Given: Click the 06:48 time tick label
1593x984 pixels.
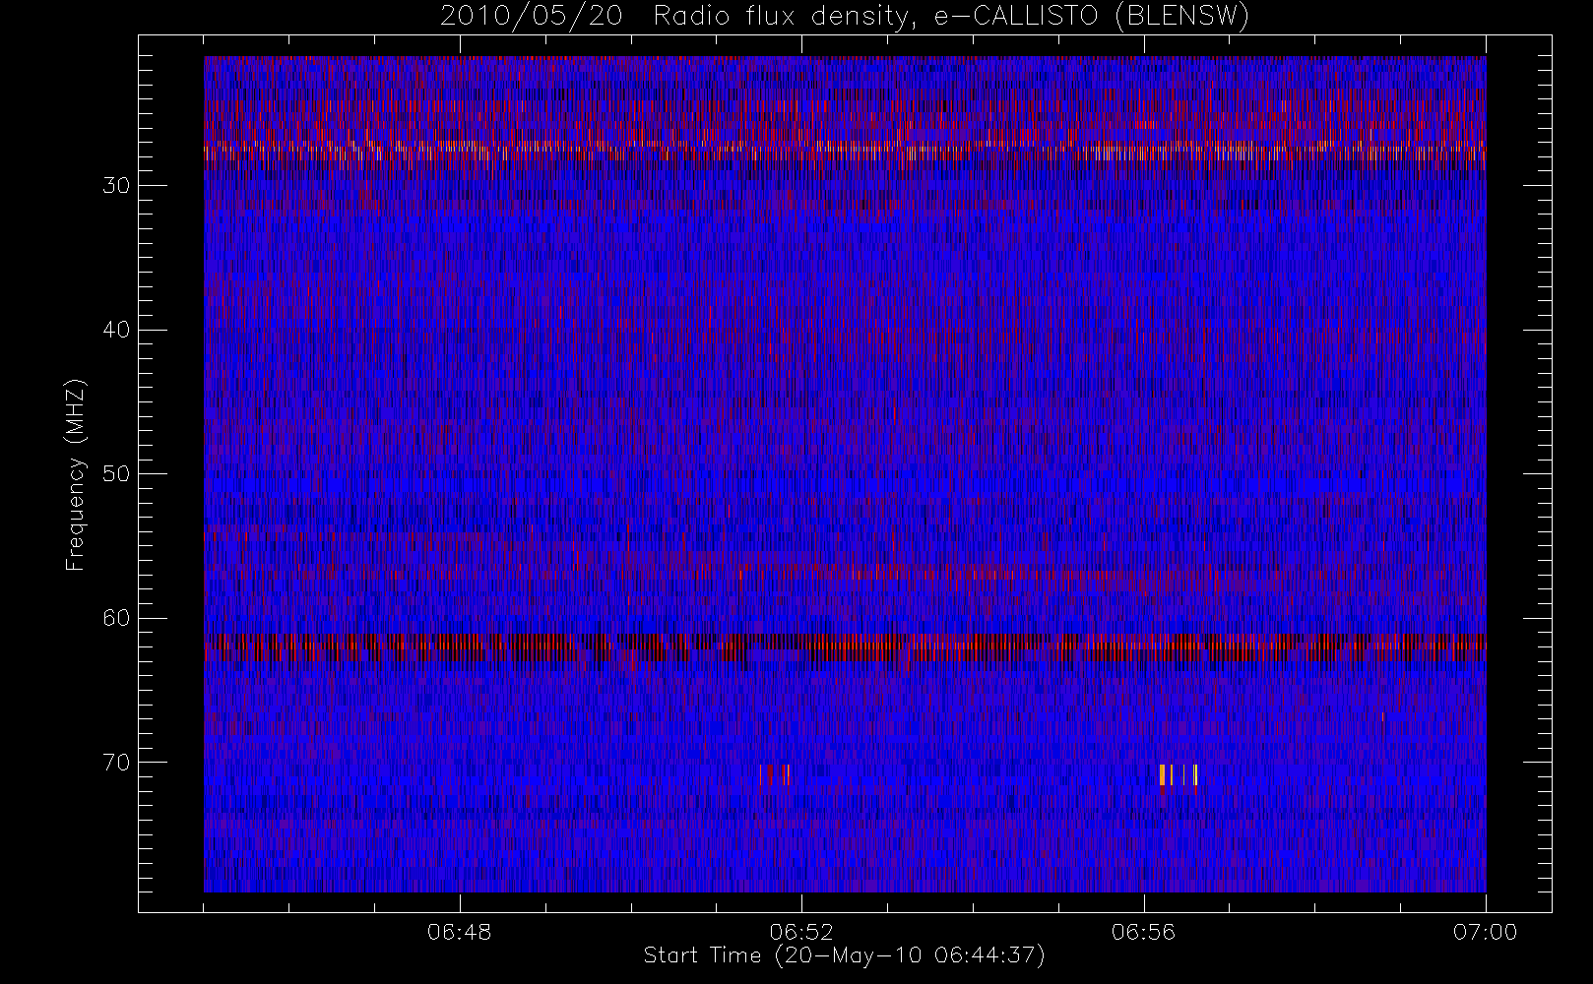Looking at the screenshot, I should [460, 932].
